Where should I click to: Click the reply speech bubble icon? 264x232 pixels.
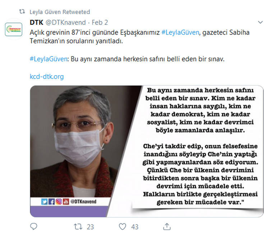(x=34, y=226)
